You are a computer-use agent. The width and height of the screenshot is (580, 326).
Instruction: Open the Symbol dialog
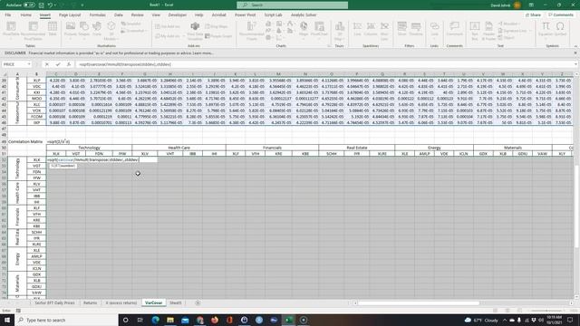point(560,29)
